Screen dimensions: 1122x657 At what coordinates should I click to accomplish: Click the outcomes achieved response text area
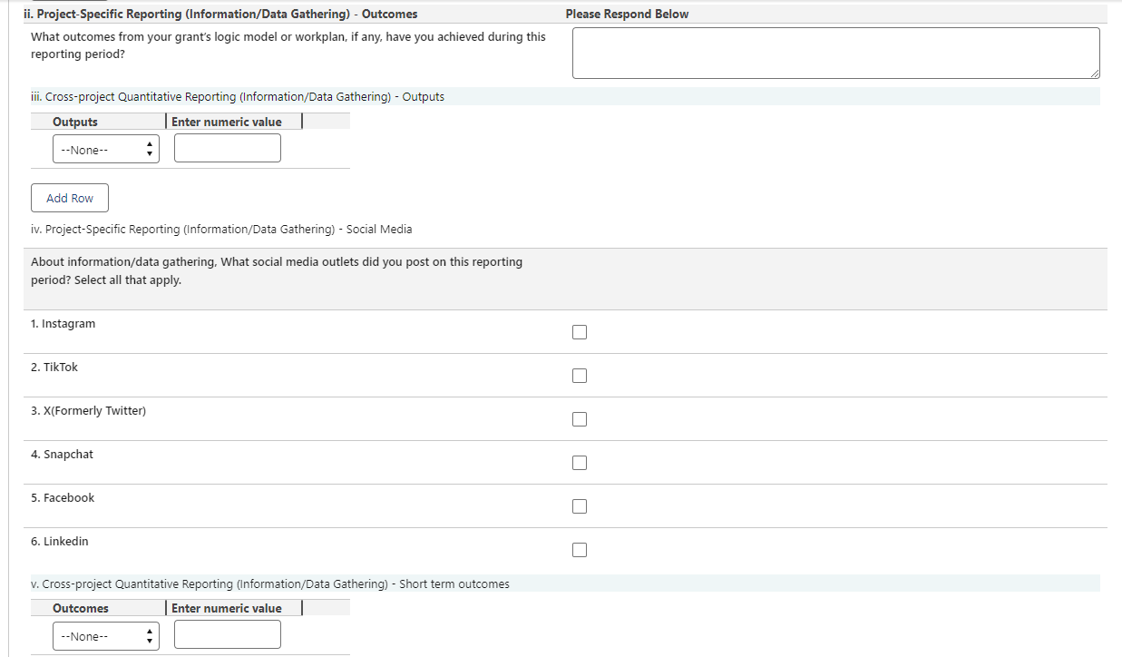click(834, 53)
